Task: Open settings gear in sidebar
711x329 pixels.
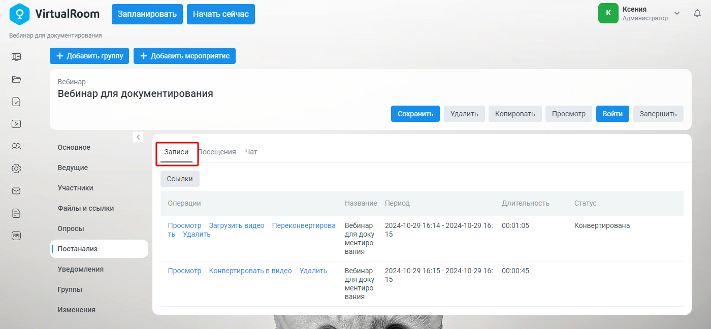Action: [x=16, y=169]
